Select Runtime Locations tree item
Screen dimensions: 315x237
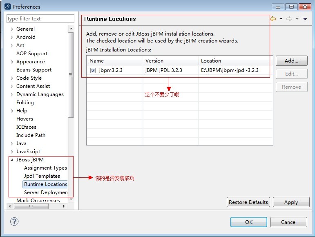46,184
